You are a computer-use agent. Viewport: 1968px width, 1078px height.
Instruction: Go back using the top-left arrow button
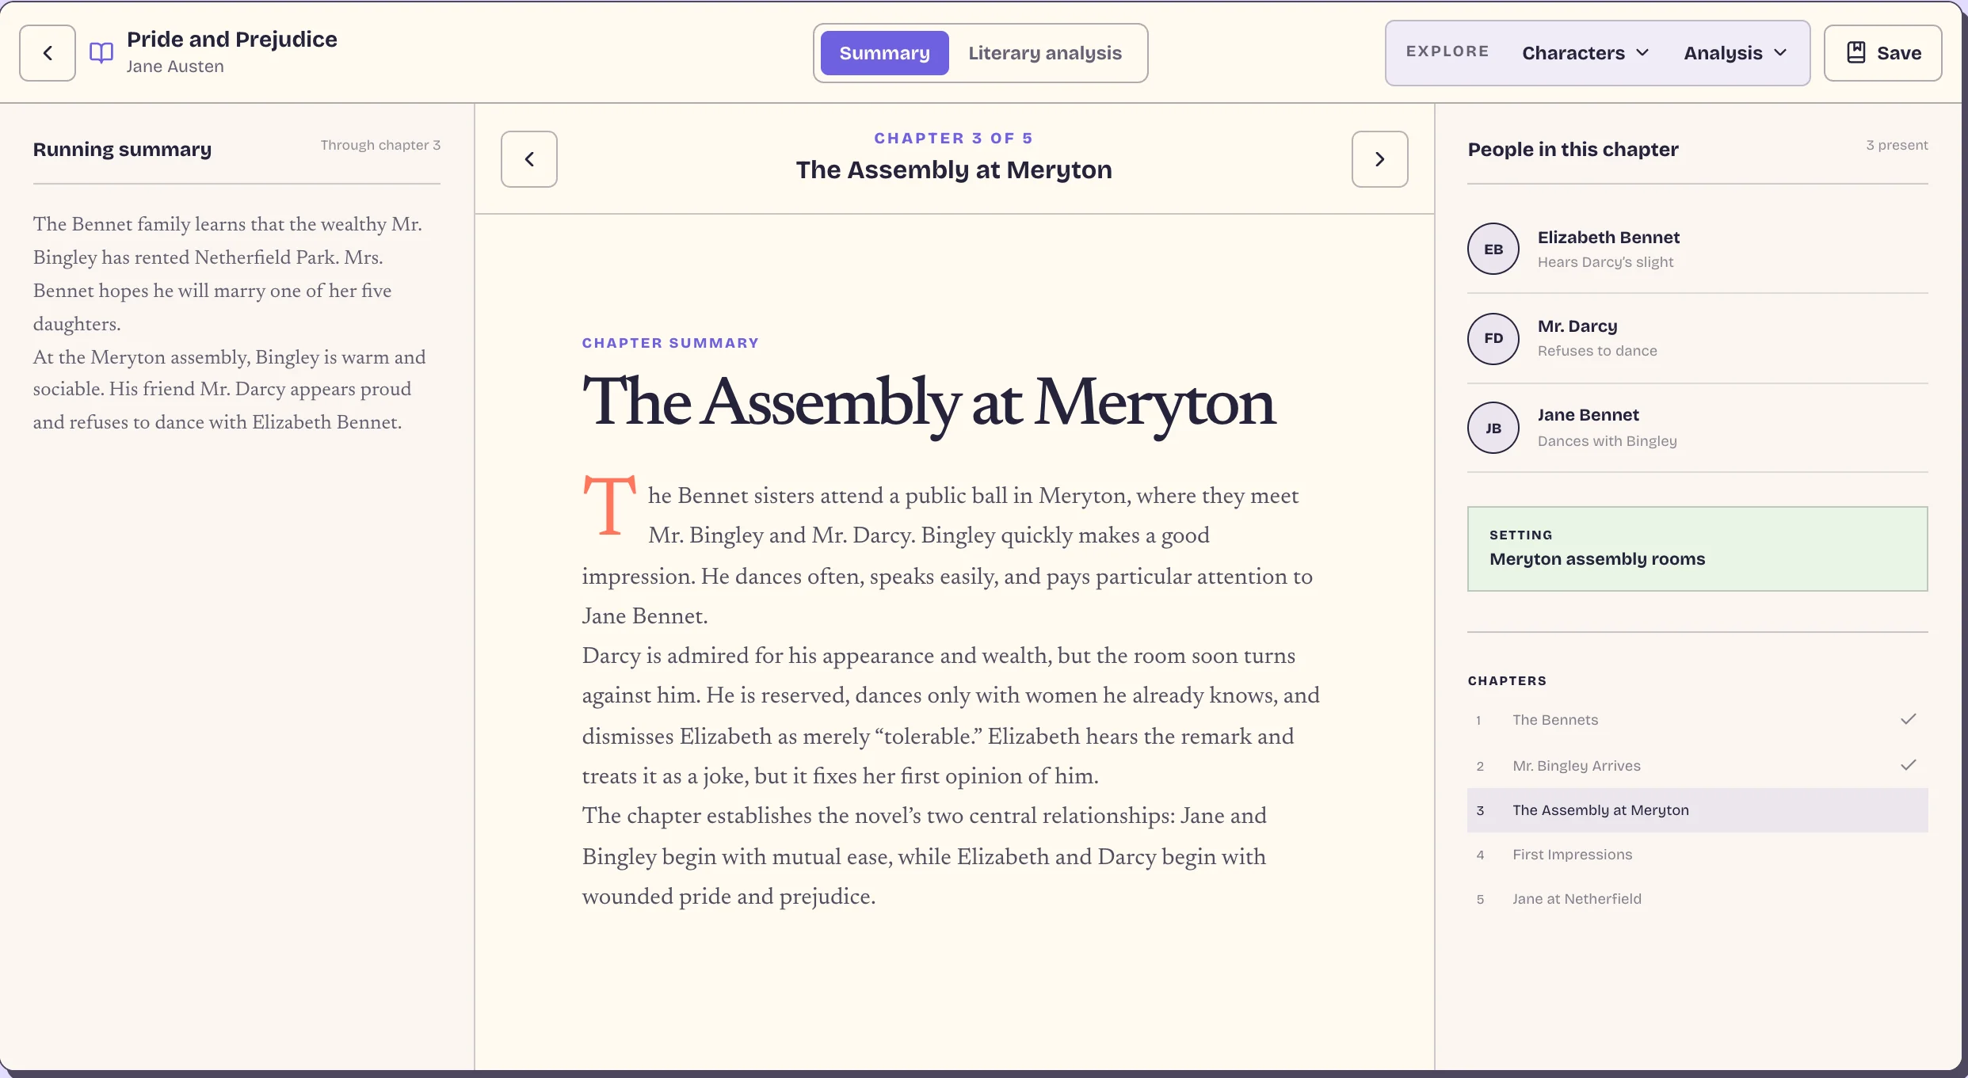48,53
